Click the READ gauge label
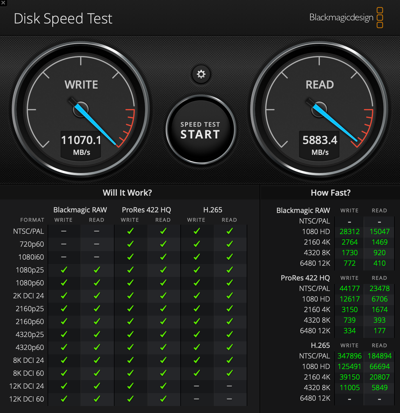Image resolution: width=400 pixels, height=413 pixels. [x=320, y=85]
